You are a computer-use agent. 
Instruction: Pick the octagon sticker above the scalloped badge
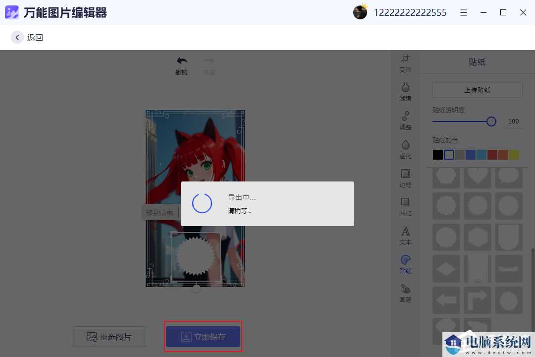[x=446, y=177]
